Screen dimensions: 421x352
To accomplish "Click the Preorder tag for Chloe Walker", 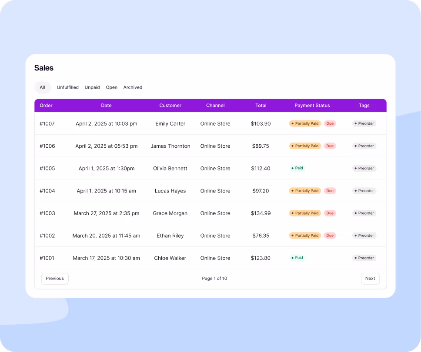I will (x=364, y=258).
